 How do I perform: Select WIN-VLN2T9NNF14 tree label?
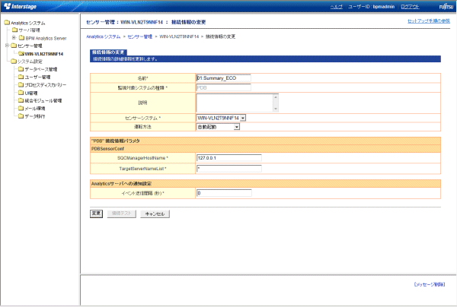point(44,54)
